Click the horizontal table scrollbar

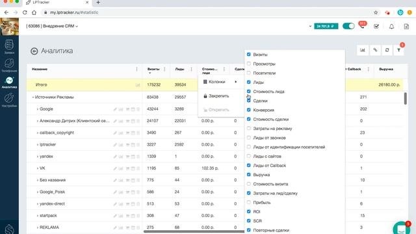194,231
